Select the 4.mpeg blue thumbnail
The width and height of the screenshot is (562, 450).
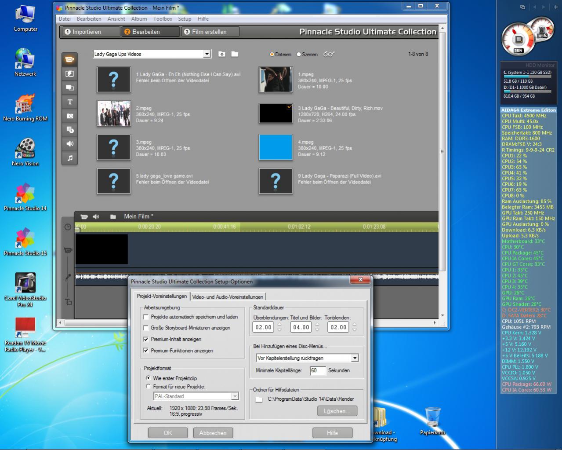pos(276,147)
